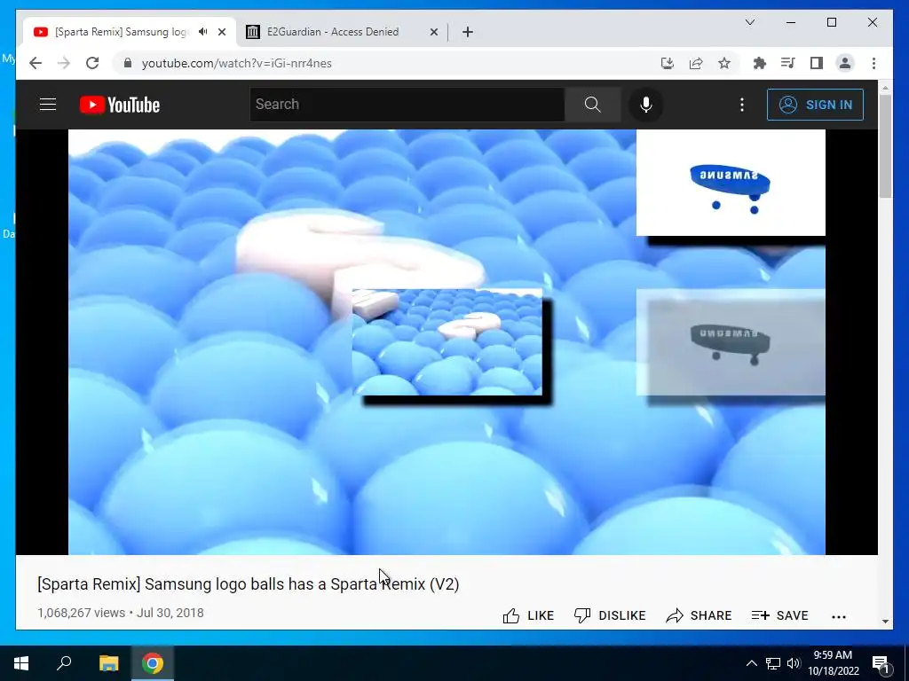Screen dimensions: 909x681
Task: Open Windows taskbar search
Action: pyautogui.click(x=64, y=663)
